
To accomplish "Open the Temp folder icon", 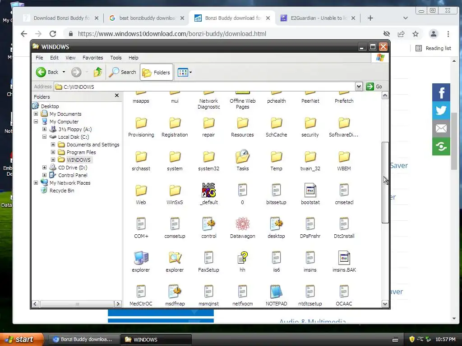I will (x=276, y=156).
